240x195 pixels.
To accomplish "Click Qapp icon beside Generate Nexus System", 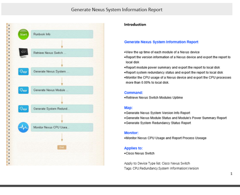I will point(23,72).
